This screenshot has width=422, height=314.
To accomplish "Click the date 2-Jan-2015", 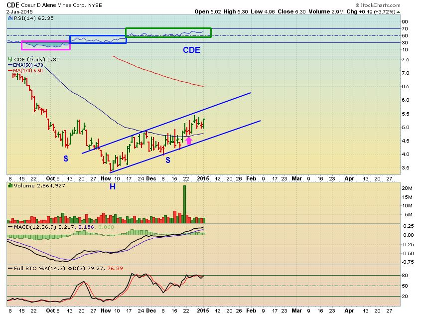I will 19,11.
